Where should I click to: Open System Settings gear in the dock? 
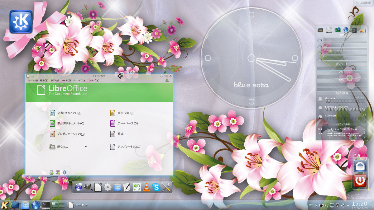tap(108, 187)
